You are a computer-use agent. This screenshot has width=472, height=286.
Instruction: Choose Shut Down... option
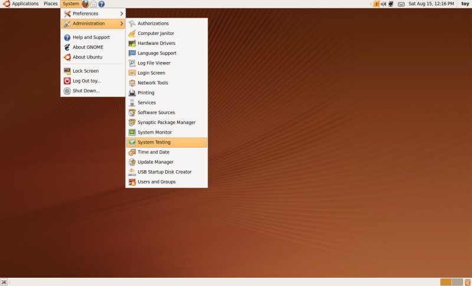93,91
